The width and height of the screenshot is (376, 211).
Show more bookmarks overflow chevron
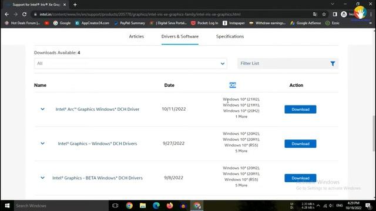[371, 23]
